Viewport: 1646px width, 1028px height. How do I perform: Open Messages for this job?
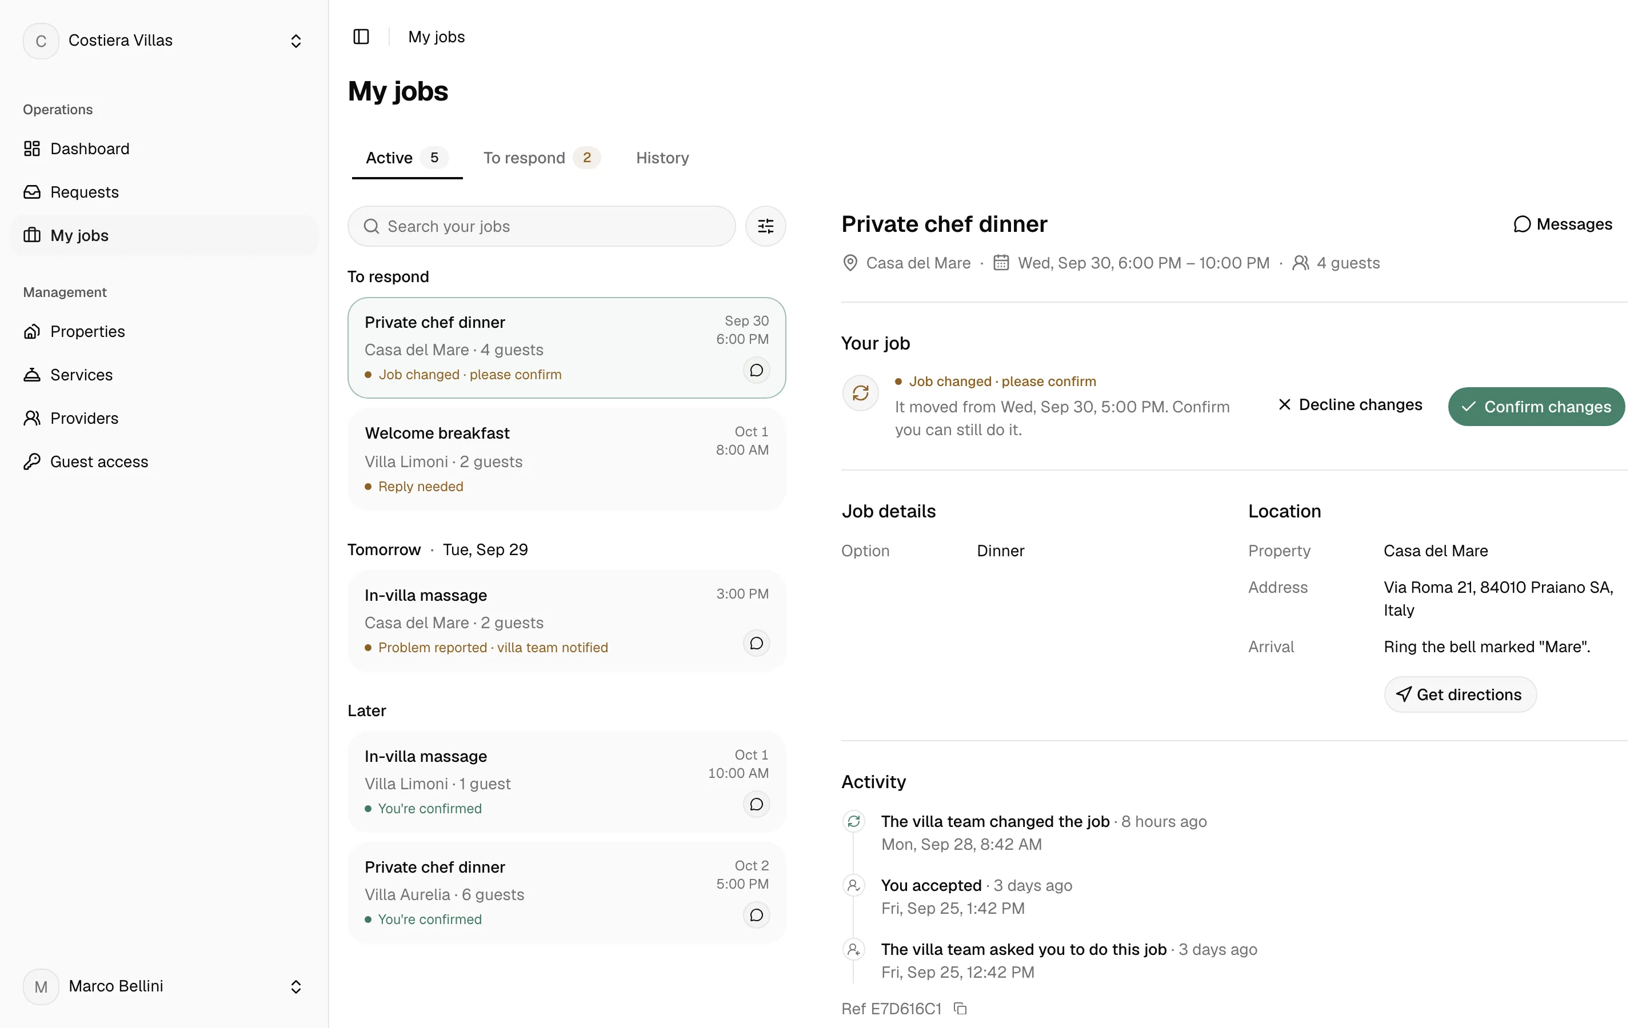click(1563, 224)
